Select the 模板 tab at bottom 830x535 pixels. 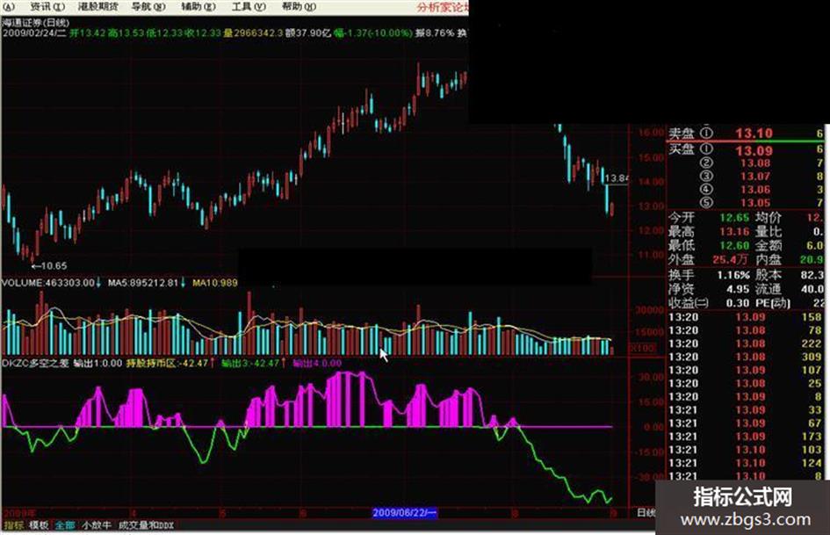pos(39,525)
